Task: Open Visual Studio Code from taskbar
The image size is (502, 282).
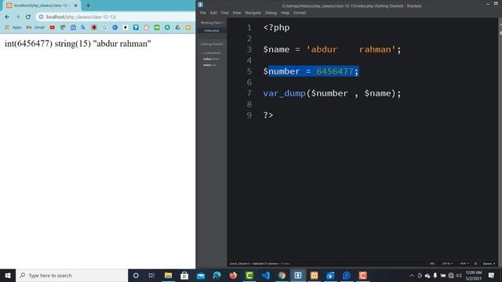Action: [265, 276]
